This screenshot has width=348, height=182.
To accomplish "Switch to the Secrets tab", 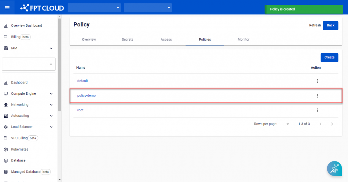I will 127,40.
